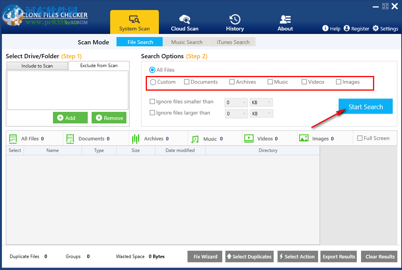Click the Register user icon

click(346, 29)
